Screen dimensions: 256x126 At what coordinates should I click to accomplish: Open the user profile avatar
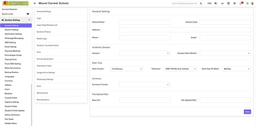[x=252, y=3]
